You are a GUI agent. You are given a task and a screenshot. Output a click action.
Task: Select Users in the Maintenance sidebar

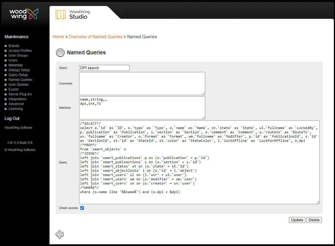click(13, 60)
